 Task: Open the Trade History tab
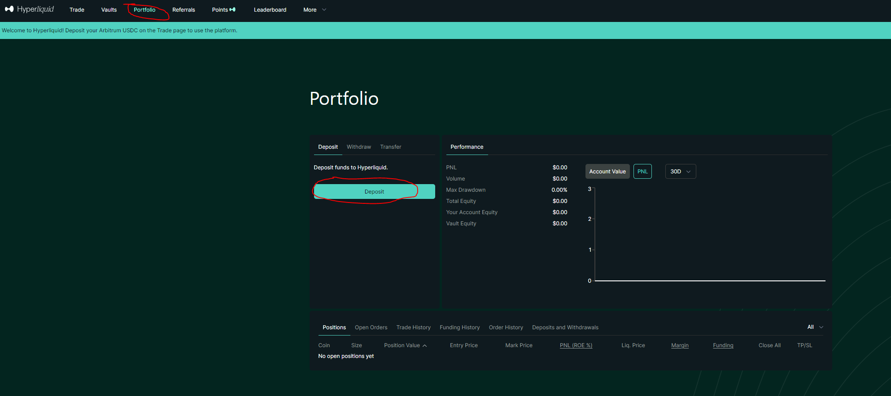tap(414, 327)
